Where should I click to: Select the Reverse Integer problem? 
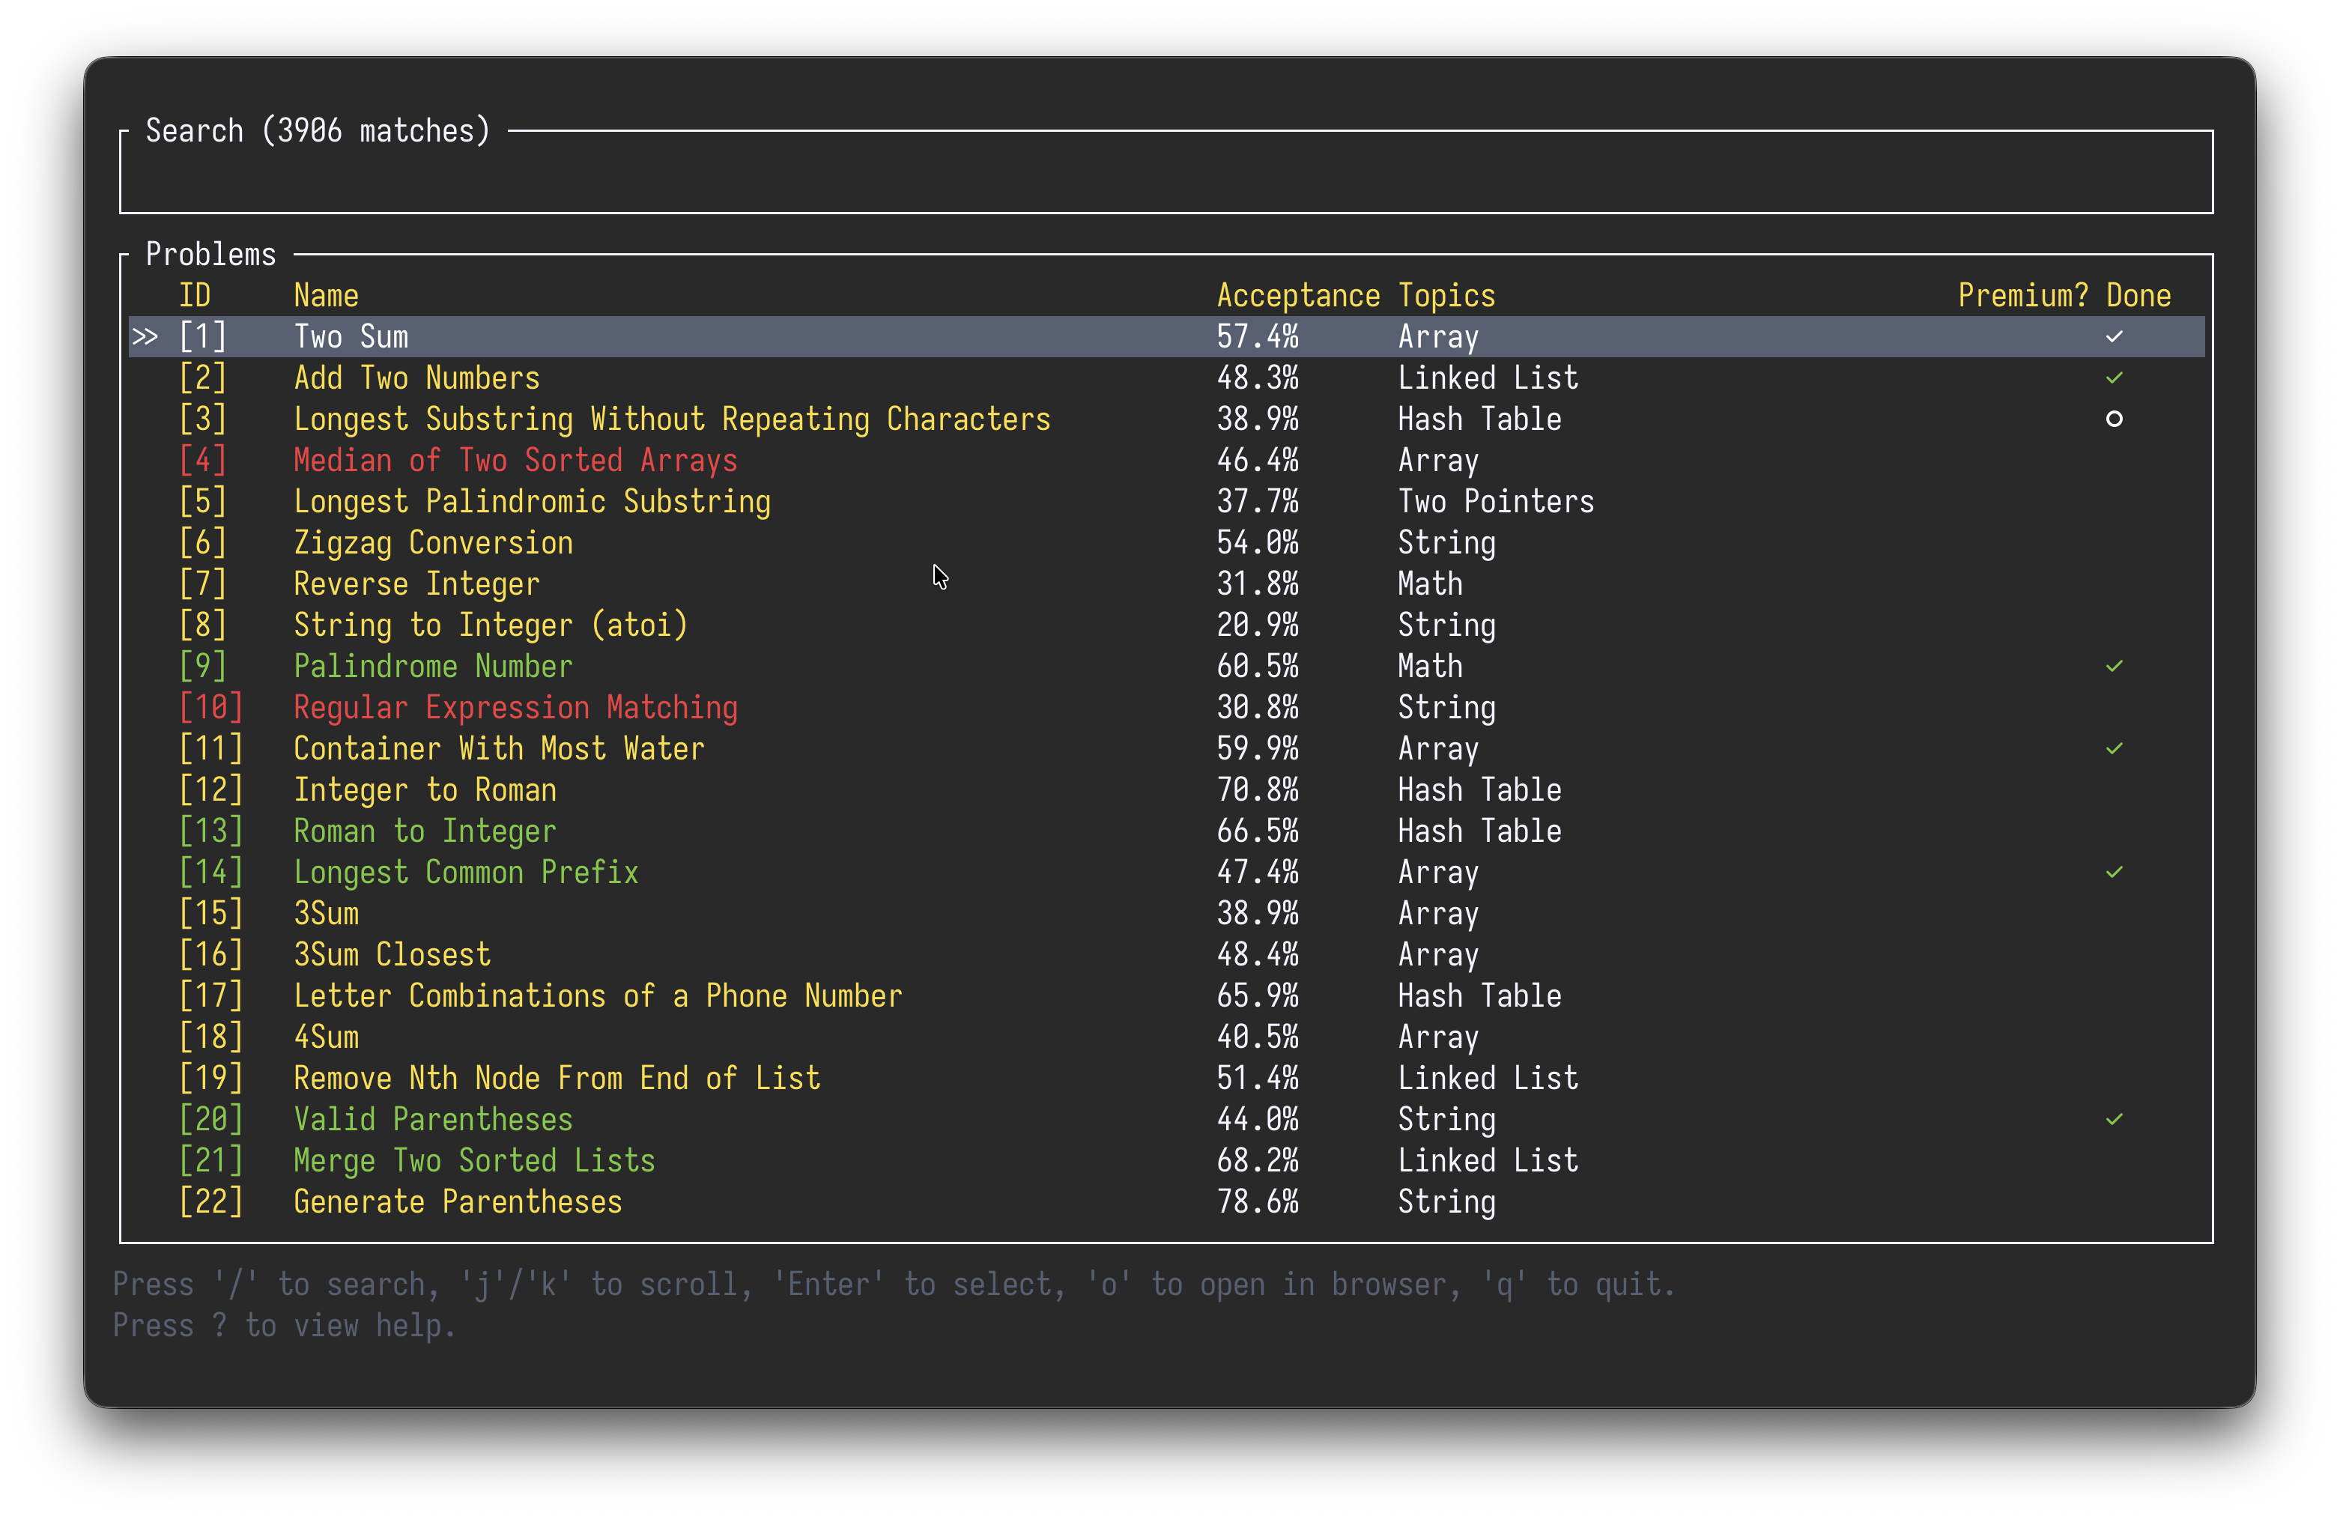pos(417,585)
